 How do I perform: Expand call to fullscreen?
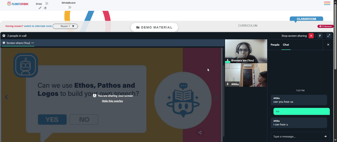point(329,36)
